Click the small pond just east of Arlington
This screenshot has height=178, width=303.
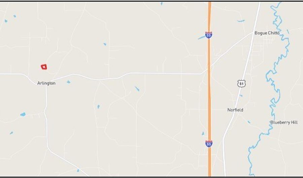tap(68, 82)
